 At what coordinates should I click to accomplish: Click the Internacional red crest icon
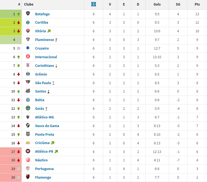(x=28, y=57)
